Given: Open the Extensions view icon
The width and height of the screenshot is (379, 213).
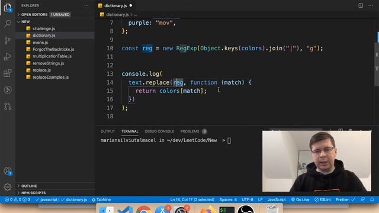Looking at the screenshot, I should click(8, 73).
